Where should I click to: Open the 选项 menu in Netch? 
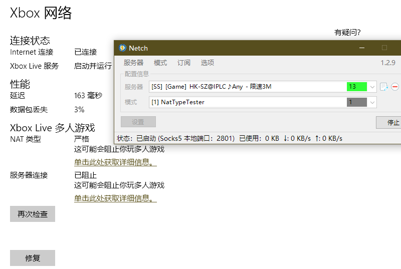point(208,63)
